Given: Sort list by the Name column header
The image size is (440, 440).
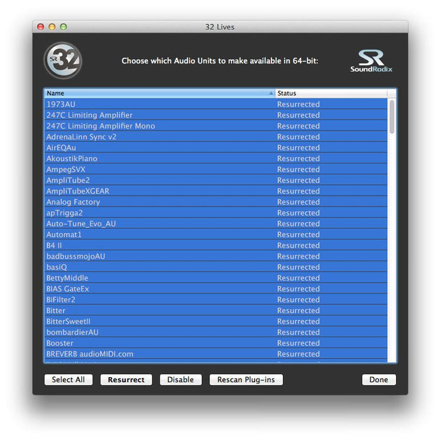Looking at the screenshot, I should point(157,93).
